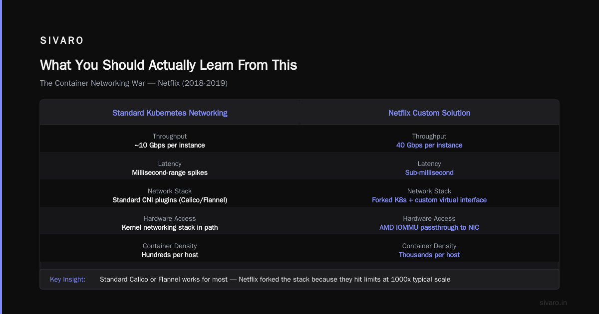This screenshot has height=314, width=599.
Task: Click Standard CNI plugins (Calico/Flannel) text
Action: (x=170, y=200)
